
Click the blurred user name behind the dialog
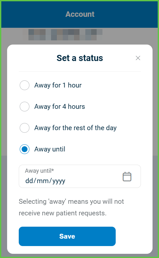click(x=63, y=35)
